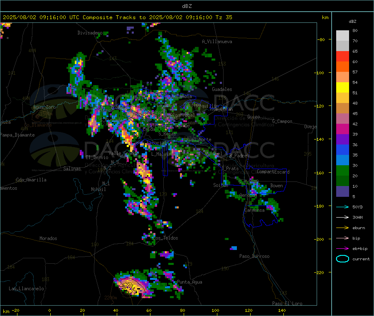This screenshot has height=316, width=374.
Task: Click the eb+bip magenta arrow legend icon
Action: click(x=342, y=248)
